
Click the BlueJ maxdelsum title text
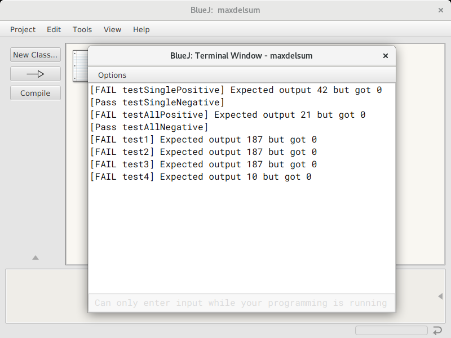(225, 10)
